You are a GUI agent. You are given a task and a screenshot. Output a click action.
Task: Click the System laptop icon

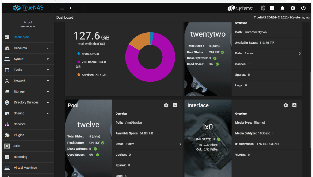point(7,59)
